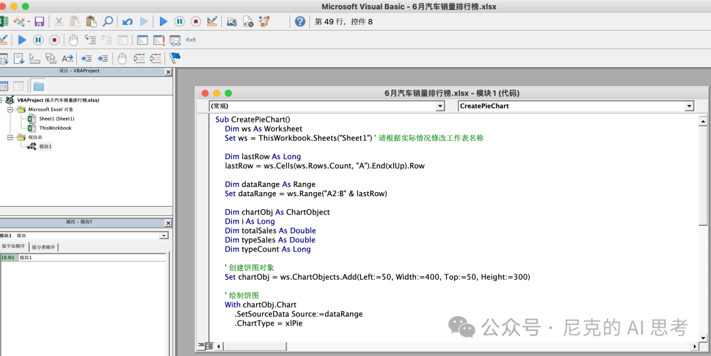Viewport: 711px width, 356px height.
Task: Toggle bookmark with the blue flag
Action: point(175,58)
